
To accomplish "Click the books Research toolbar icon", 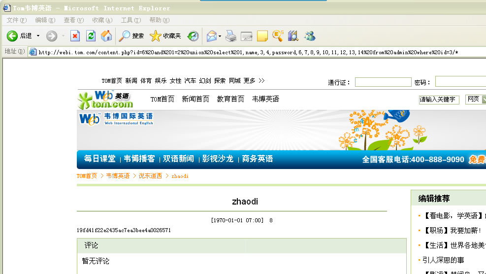I will pyautogui.click(x=293, y=36).
